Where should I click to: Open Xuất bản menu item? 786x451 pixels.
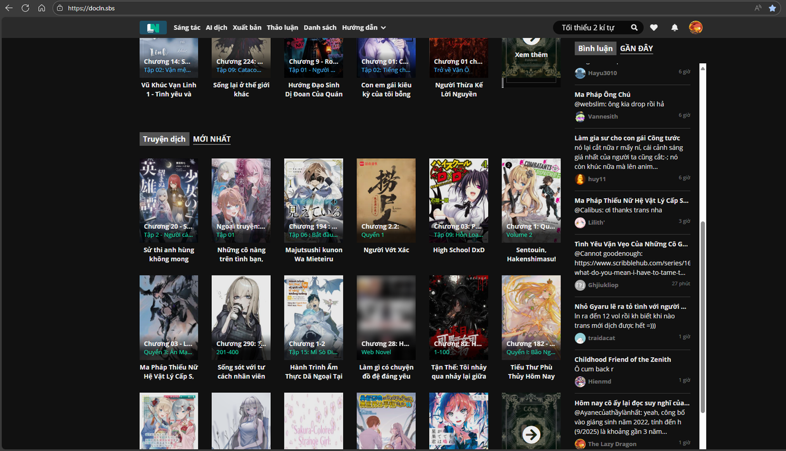click(x=247, y=28)
